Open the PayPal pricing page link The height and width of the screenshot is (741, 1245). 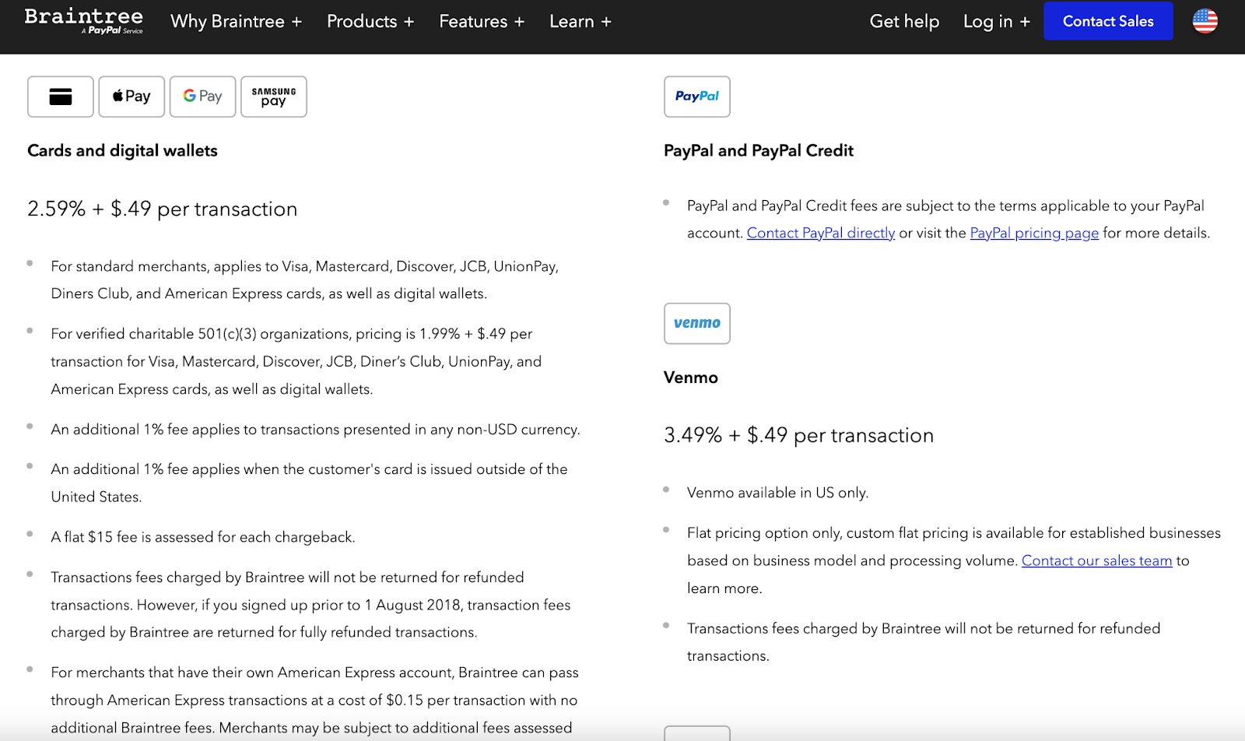pyautogui.click(x=1034, y=233)
